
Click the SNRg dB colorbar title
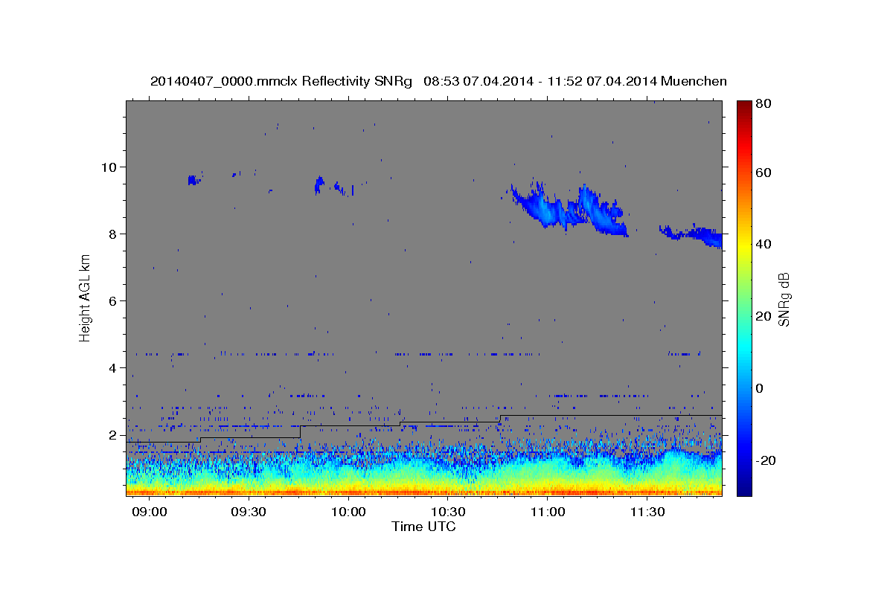784,298
